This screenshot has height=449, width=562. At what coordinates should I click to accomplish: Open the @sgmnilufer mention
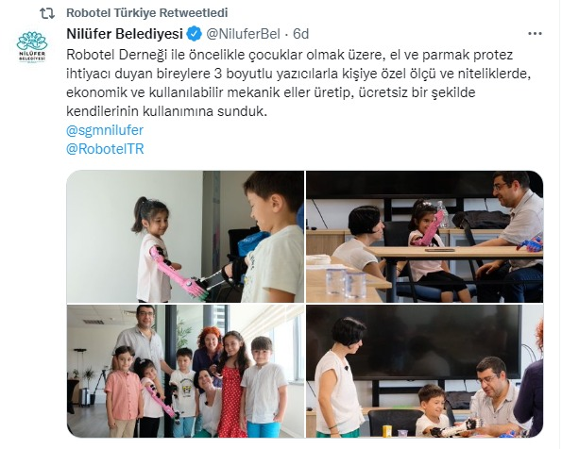pos(105,130)
